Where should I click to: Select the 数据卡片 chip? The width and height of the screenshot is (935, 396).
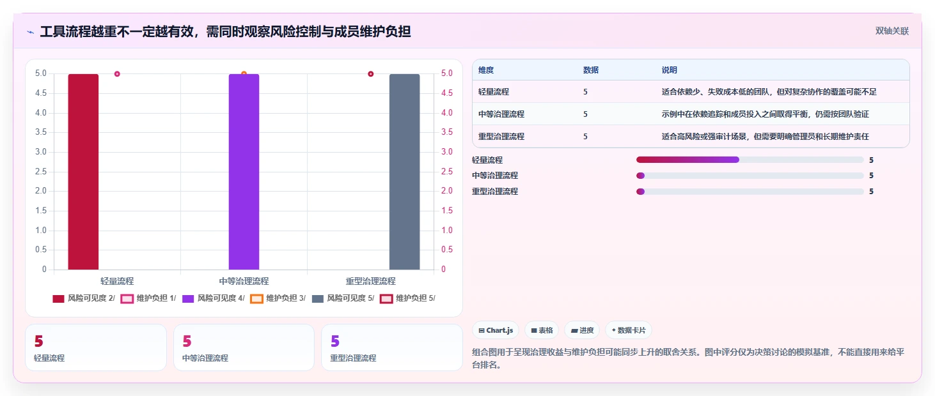(629, 330)
